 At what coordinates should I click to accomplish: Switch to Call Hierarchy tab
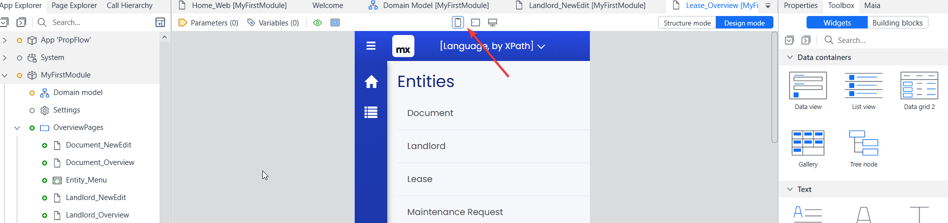pos(129,5)
